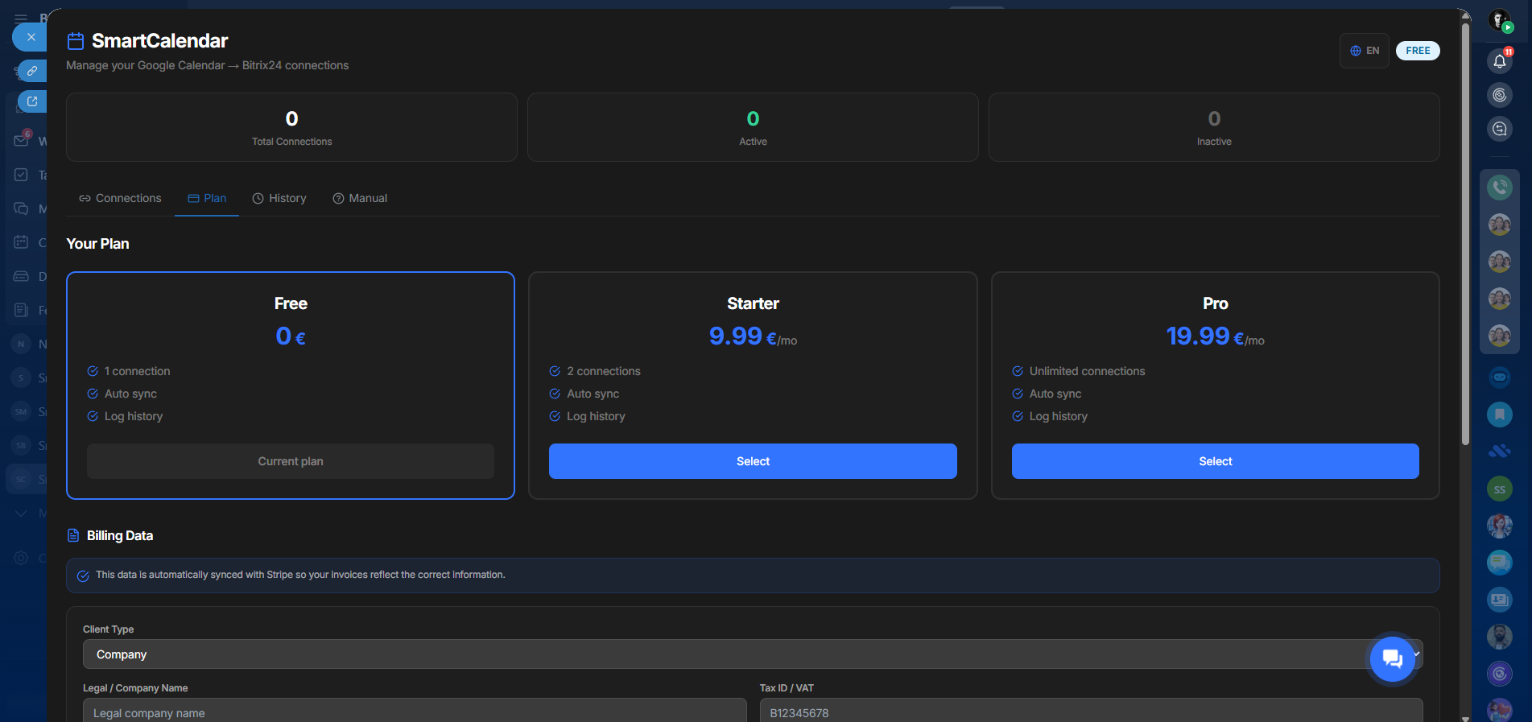
Task: Open the History tab
Action: [279, 198]
